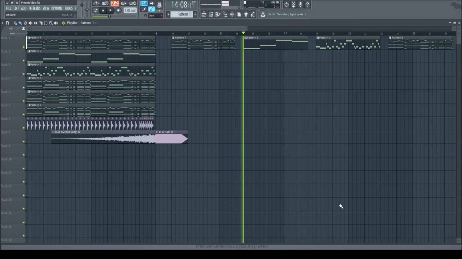462x259 pixels.
Task: Select the playlist Zoom magnifier tool
Action: pyautogui.click(x=51, y=23)
